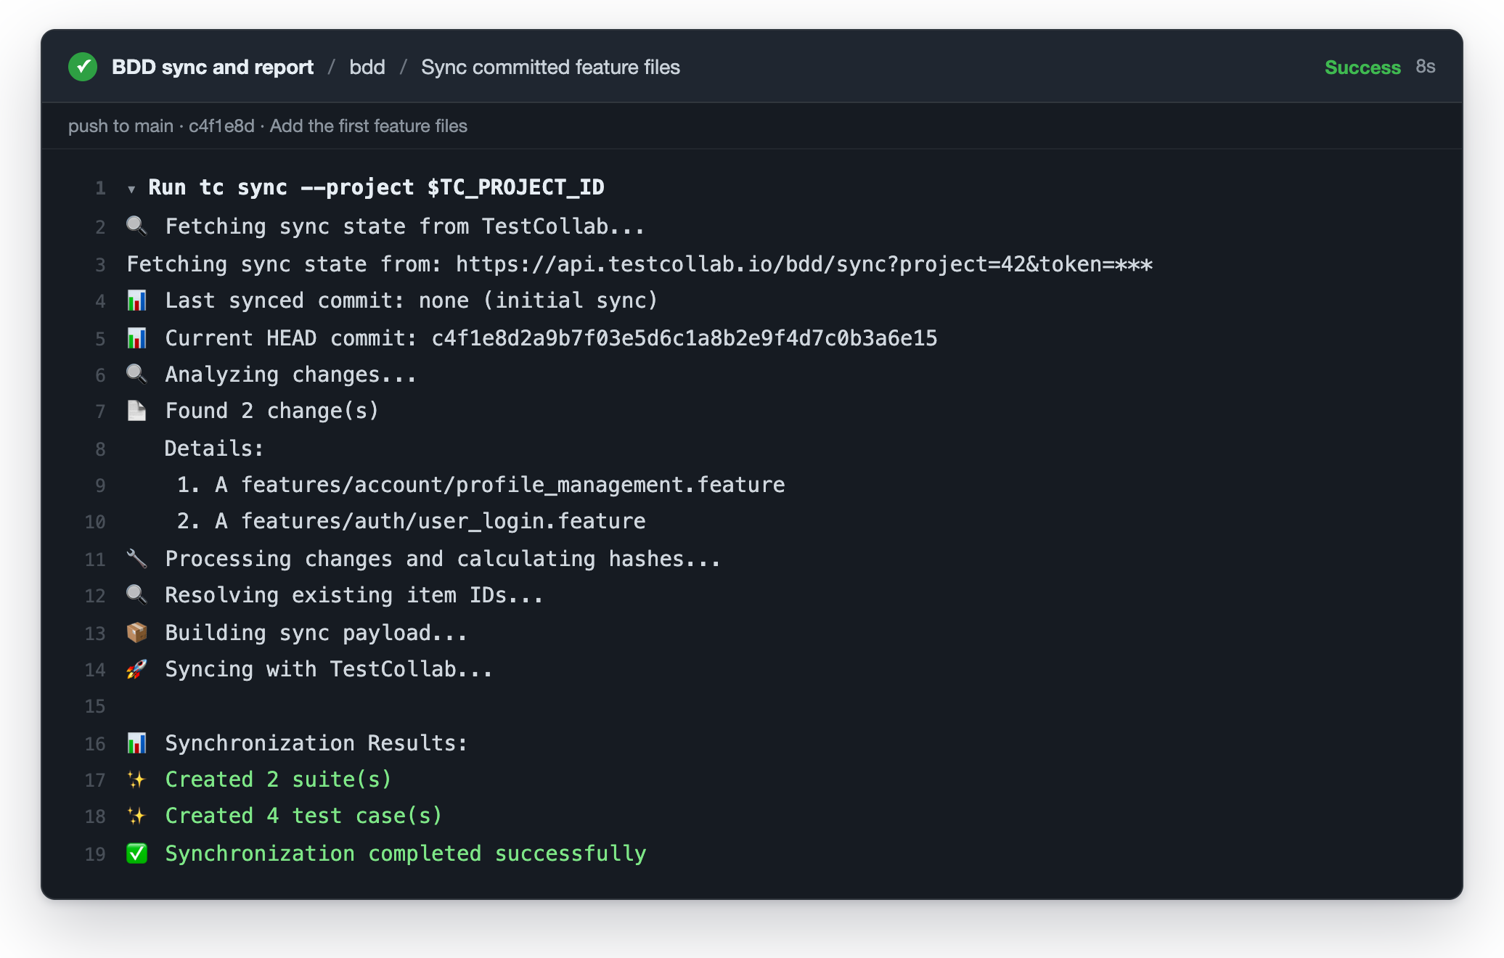
Task: Select line number 3 in the log
Action: [100, 265]
